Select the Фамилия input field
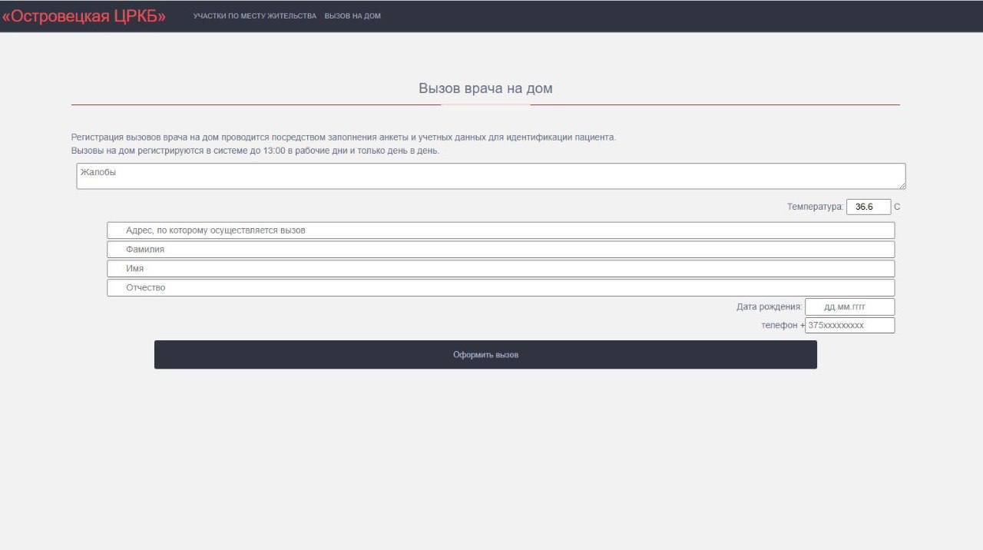Screen dimensions: 983x550 tap(500, 250)
